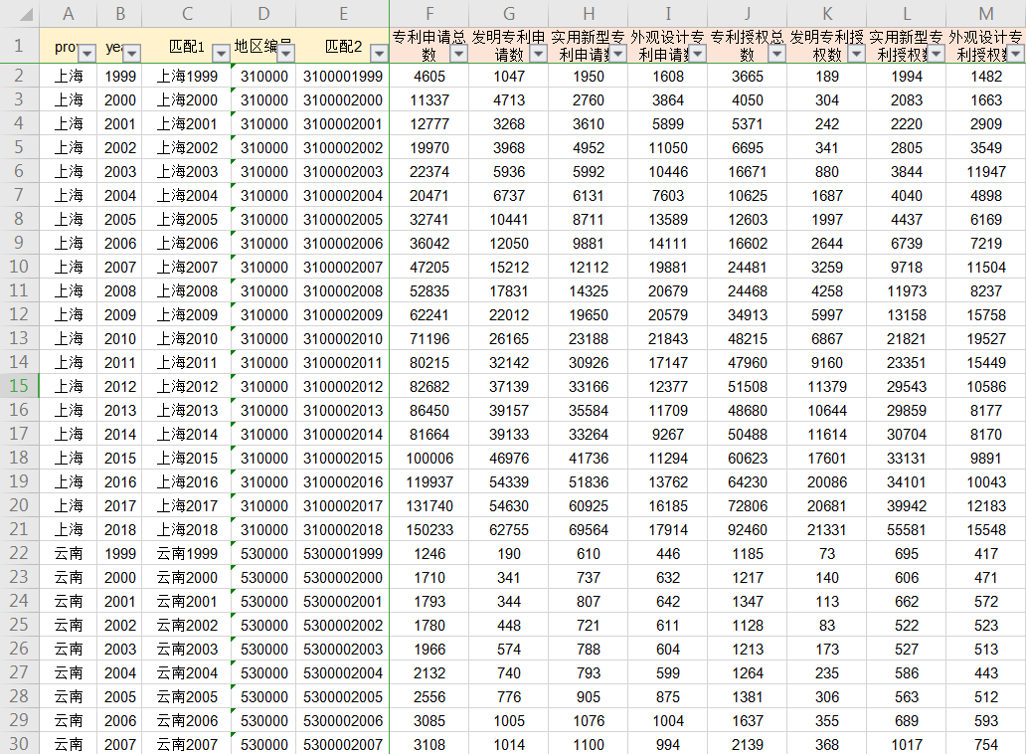The width and height of the screenshot is (1026, 754).
Task: Click cell with value 12183
Action: pos(986,506)
